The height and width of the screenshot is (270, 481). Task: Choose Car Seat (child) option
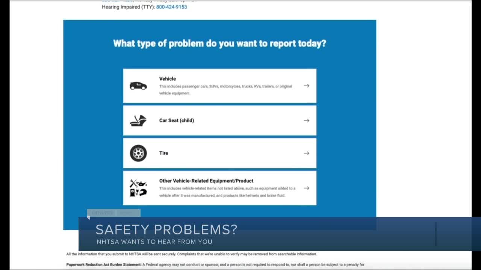219,120
